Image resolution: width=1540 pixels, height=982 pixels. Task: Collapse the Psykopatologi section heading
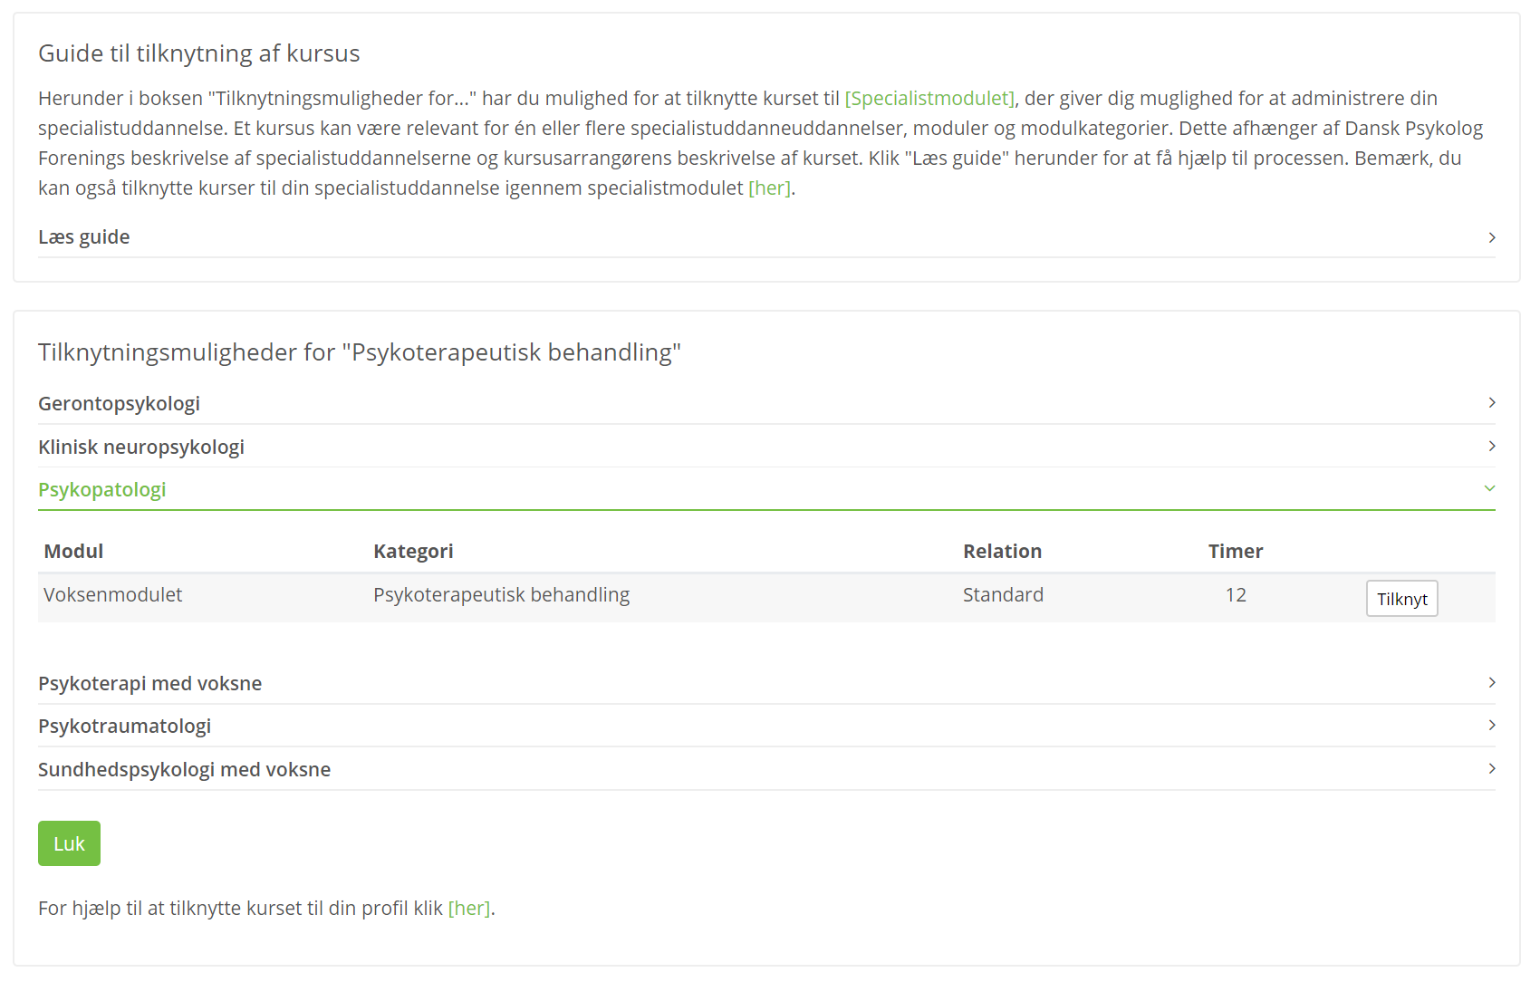coord(766,489)
